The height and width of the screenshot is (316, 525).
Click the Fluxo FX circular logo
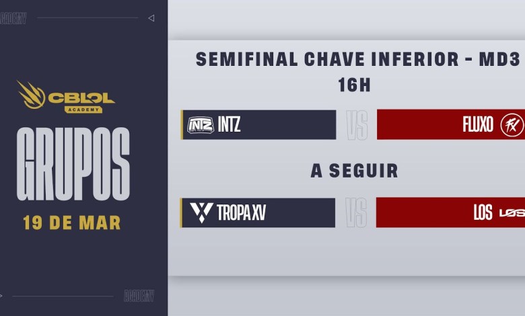pyautogui.click(x=511, y=124)
